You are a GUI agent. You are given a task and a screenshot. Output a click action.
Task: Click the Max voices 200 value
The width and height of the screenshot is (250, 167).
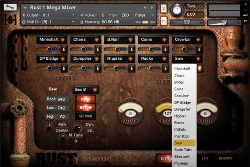point(125,15)
